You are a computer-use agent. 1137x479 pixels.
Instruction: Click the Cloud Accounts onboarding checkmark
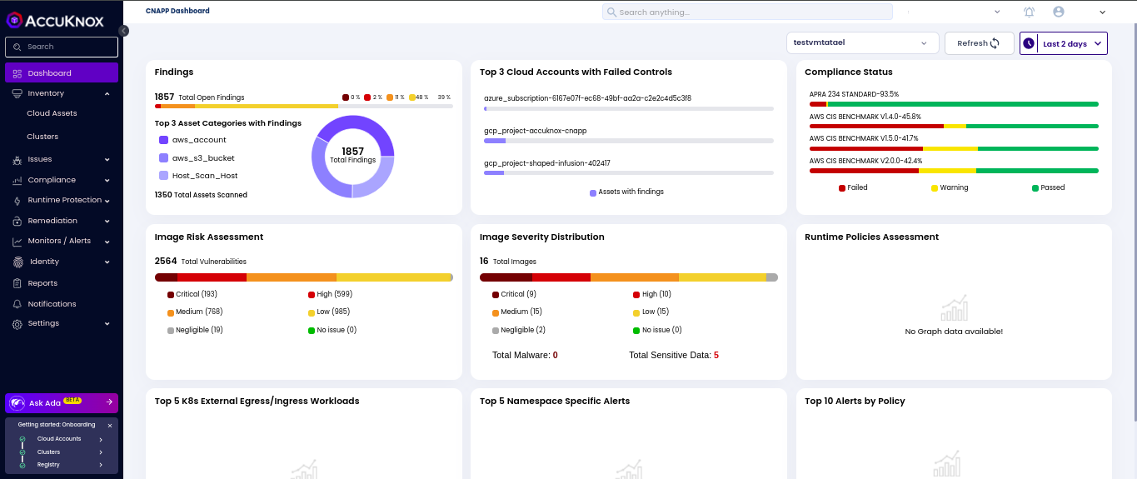22,439
